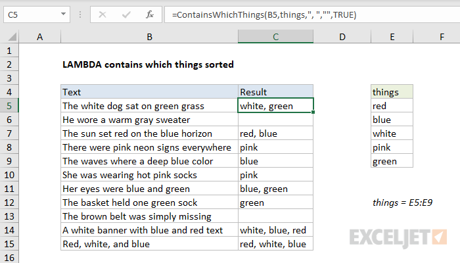Click result cell 'blue, green'
460x263 pixels.
[x=275, y=189]
